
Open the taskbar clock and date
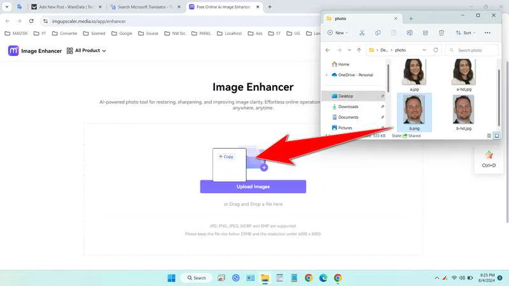[x=487, y=278]
